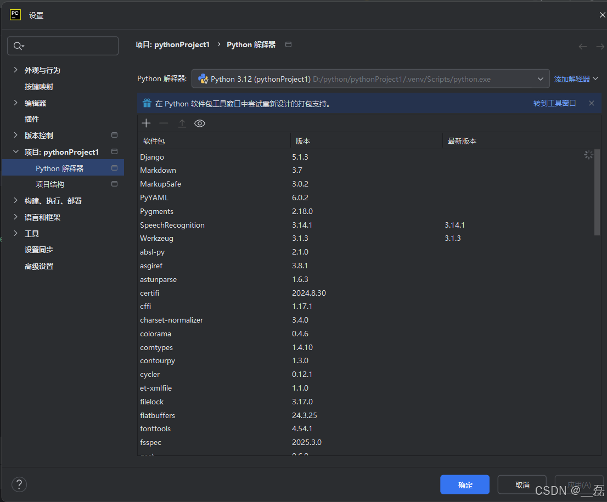
Task: Click the 转到工具窗口 link
Action: point(554,103)
